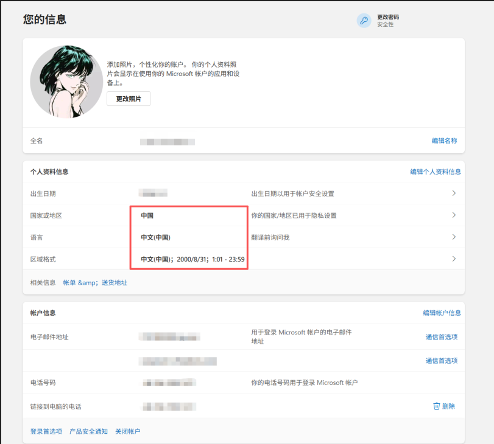This screenshot has width=494, height=444.
Task: Expand the 语言 row chevron
Action: point(454,237)
